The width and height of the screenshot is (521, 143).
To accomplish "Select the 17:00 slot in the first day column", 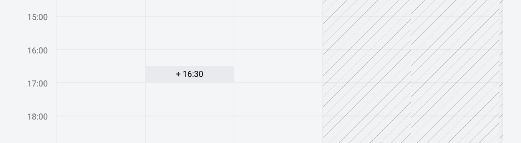I will [x=101, y=99].
